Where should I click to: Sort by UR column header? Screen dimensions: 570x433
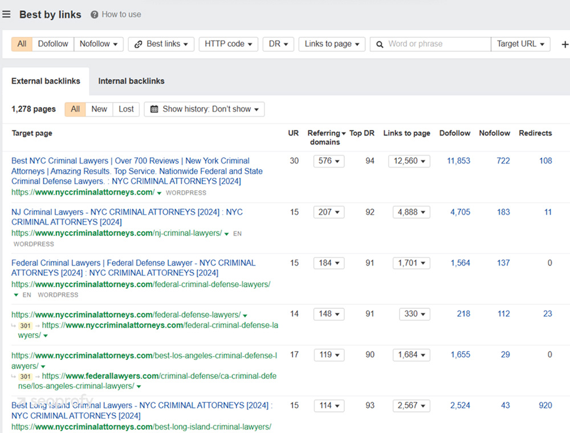click(294, 133)
